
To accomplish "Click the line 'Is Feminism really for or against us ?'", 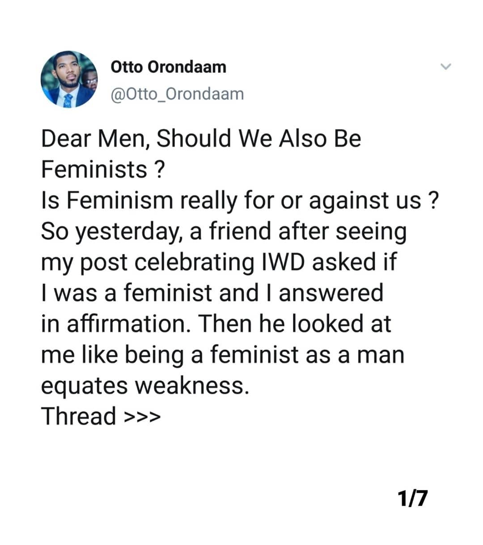I will pyautogui.click(x=239, y=200).
